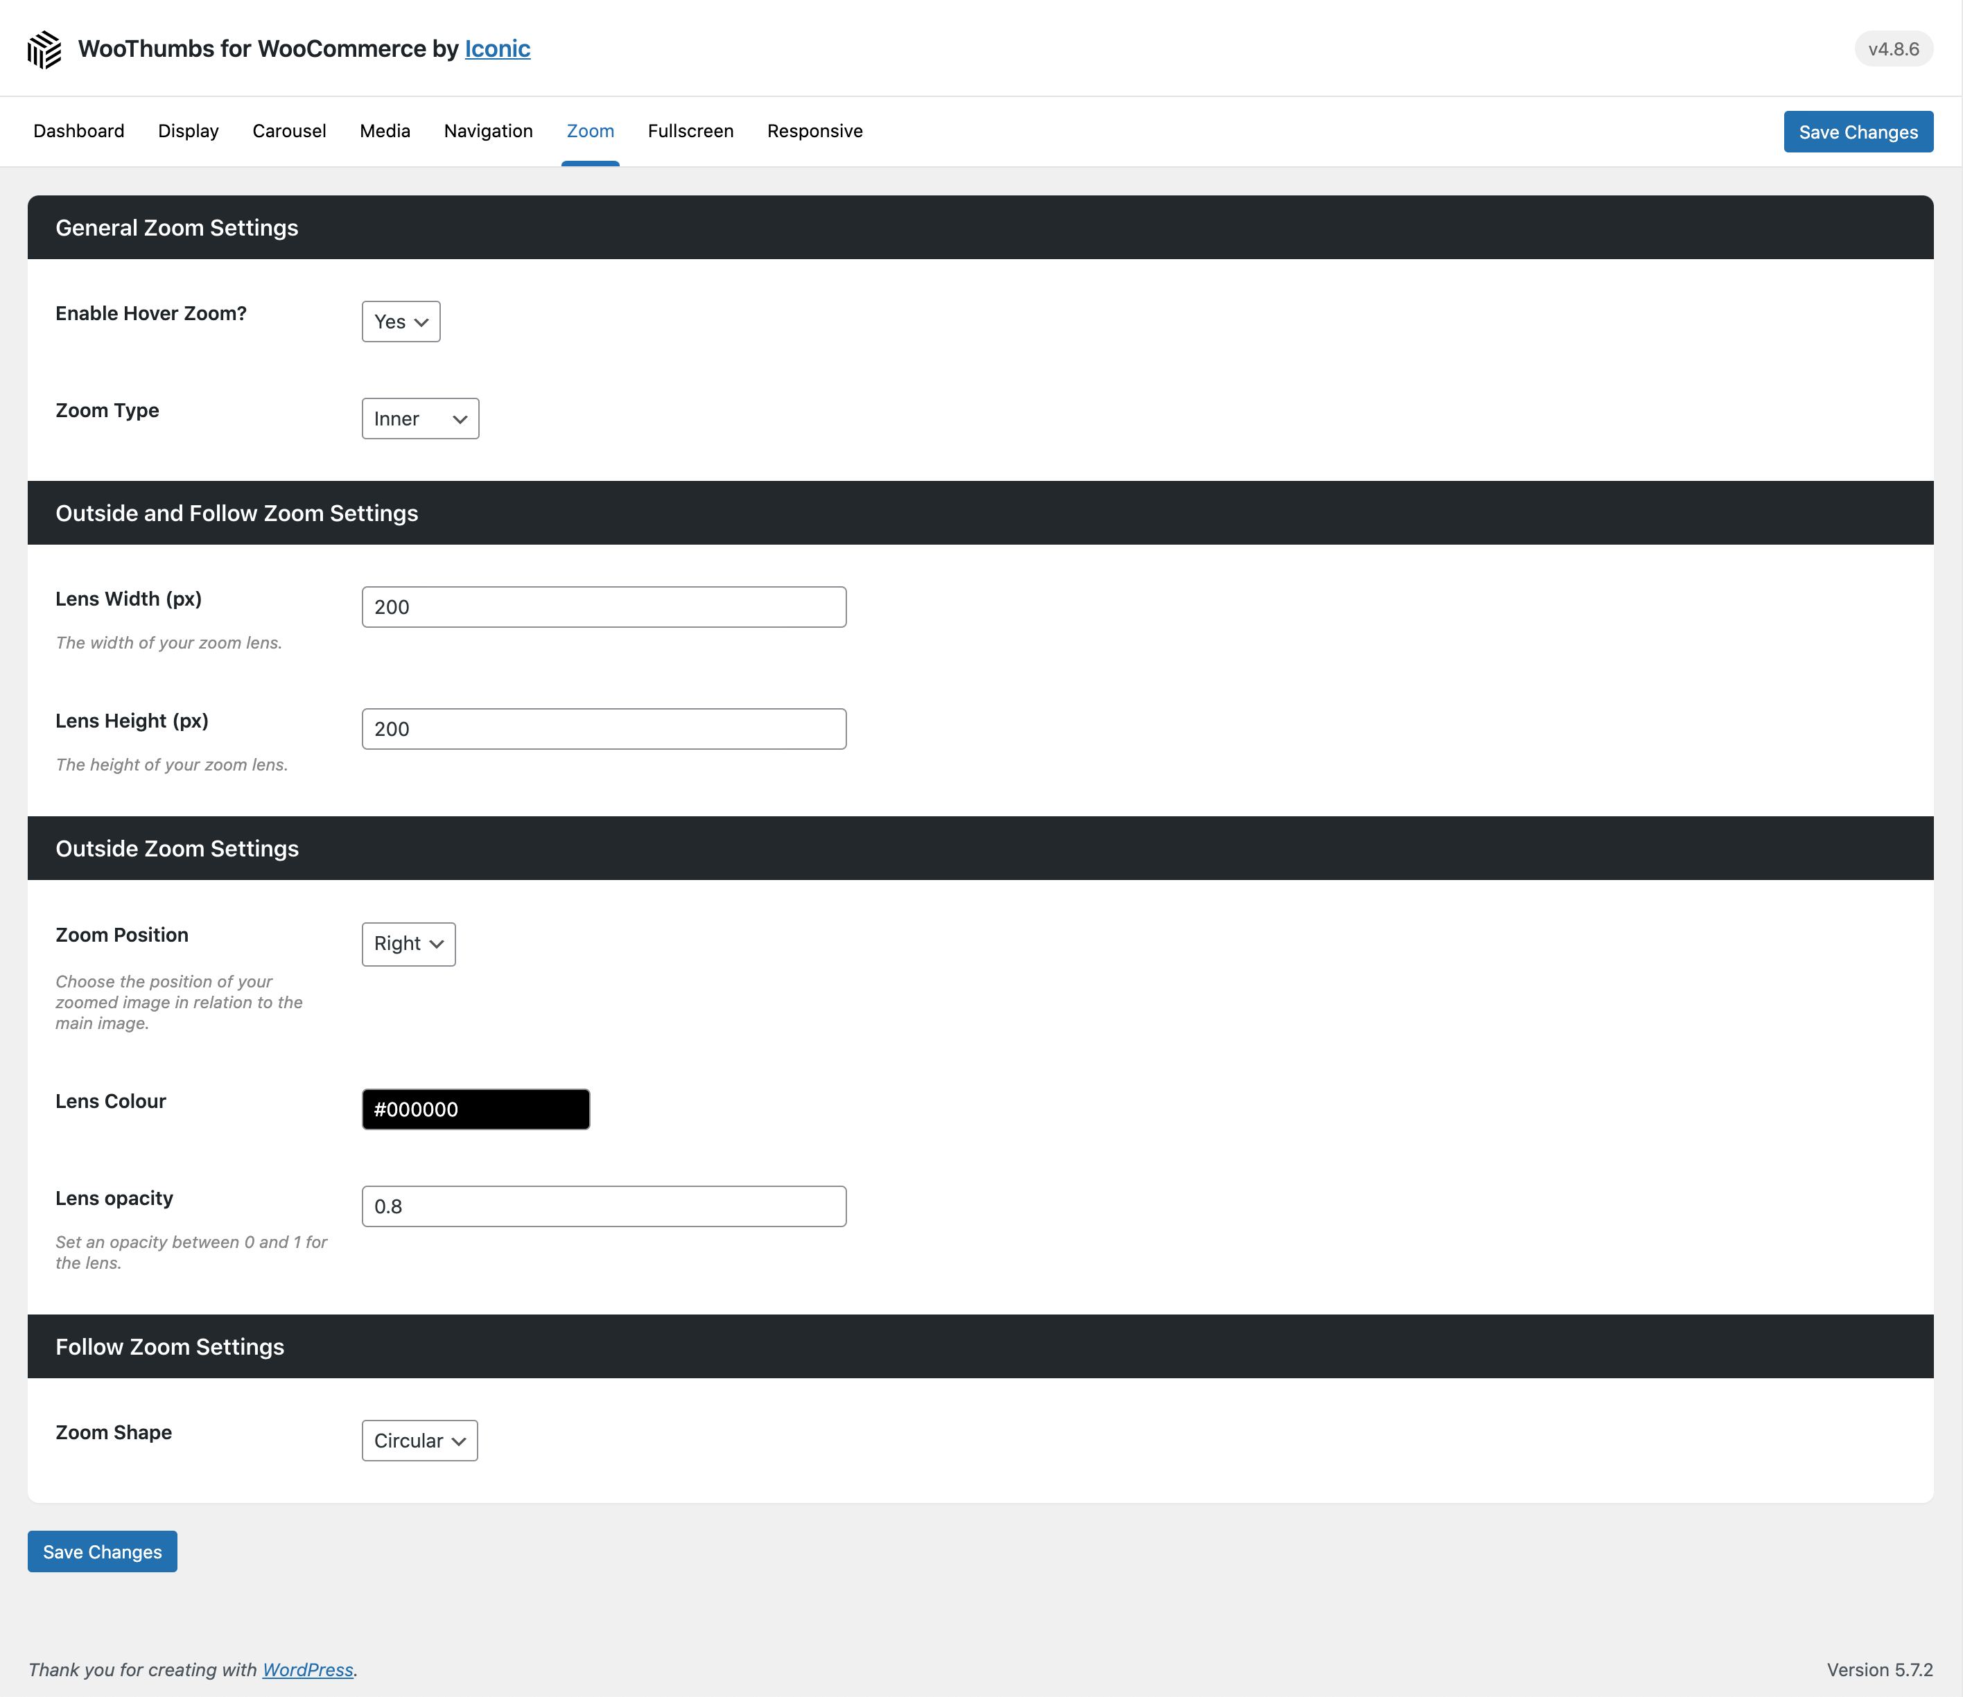
Task: Click the Lens Height (px) label
Action: [132, 721]
